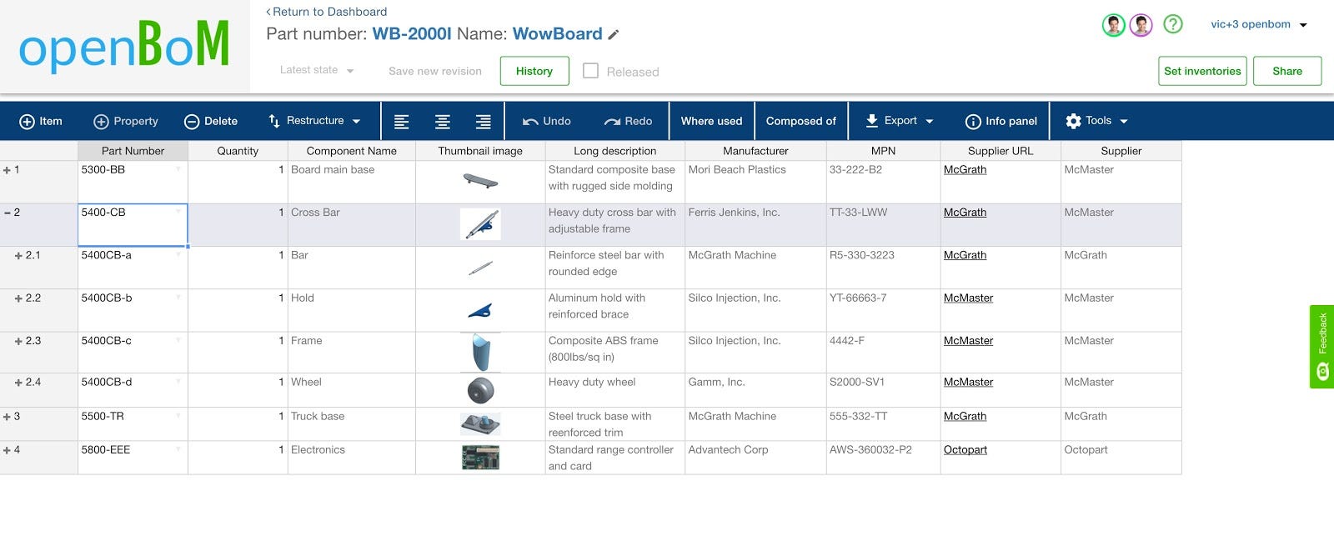Screen dimensions: 1334x551
Task: Open McGrath link for 5500-TR row
Action: click(x=965, y=416)
